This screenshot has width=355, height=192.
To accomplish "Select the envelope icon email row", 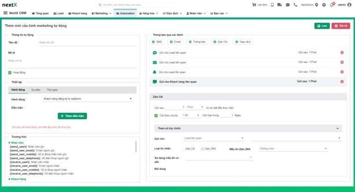I will [x=155, y=62].
